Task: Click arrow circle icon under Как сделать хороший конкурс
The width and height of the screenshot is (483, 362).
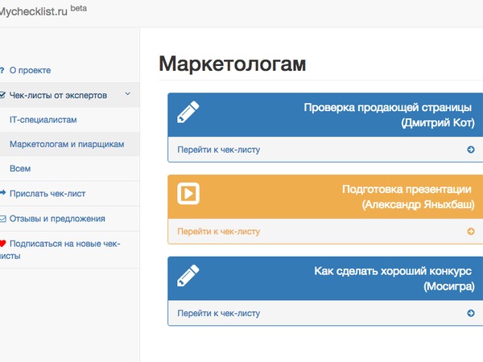Action: click(471, 314)
